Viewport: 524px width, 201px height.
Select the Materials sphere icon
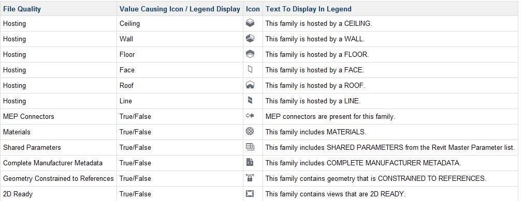(250, 131)
